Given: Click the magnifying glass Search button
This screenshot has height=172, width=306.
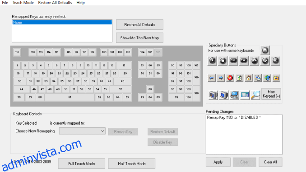Looking at the screenshot, I should point(255,95).
